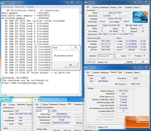Click Caches tab in SPD CPU-Z window
This screenshot has height=131, width=151.
tap(45, 104)
